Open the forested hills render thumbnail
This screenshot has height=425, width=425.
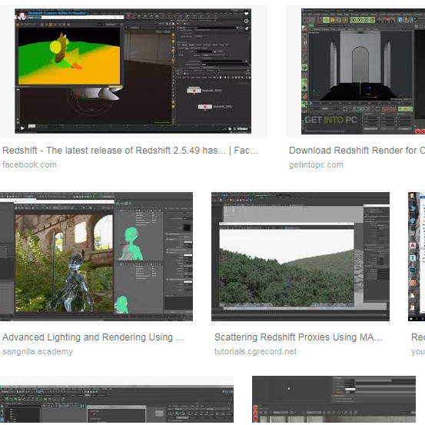[300, 257]
